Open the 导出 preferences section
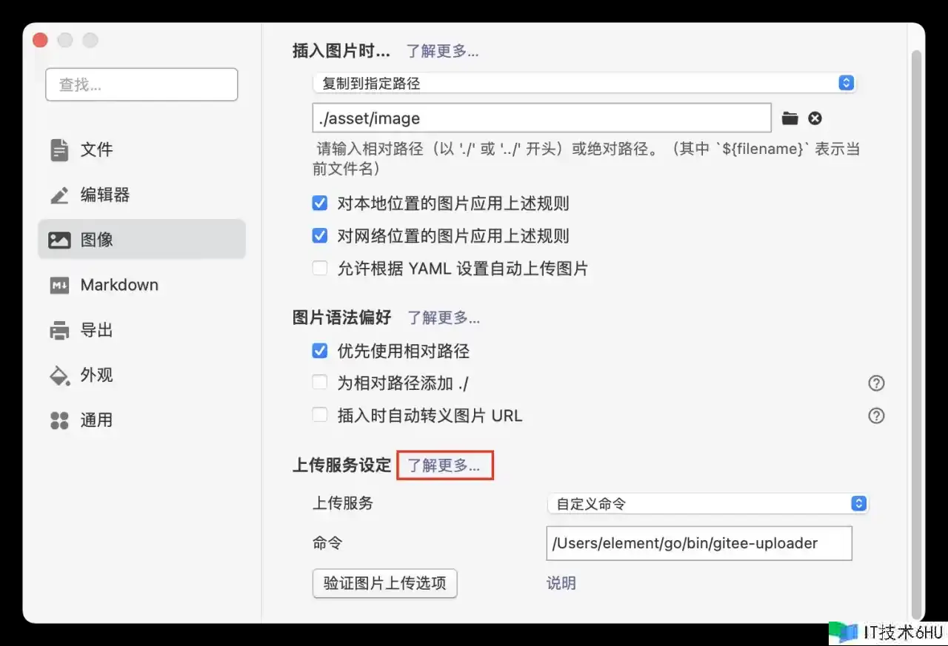Viewport: 948px width, 646px height. (141, 330)
